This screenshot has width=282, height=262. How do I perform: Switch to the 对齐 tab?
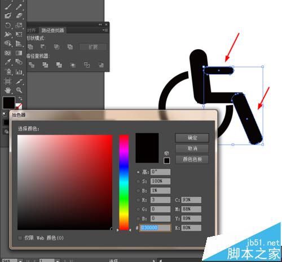point(32,30)
